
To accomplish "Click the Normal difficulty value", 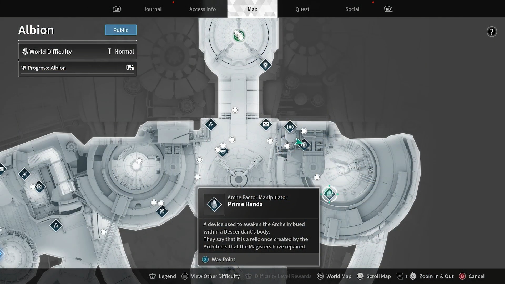I will click(x=124, y=52).
